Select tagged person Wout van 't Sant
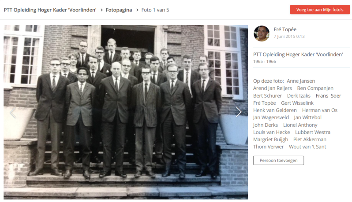Screen dimensions: 352x202 (x=307, y=147)
